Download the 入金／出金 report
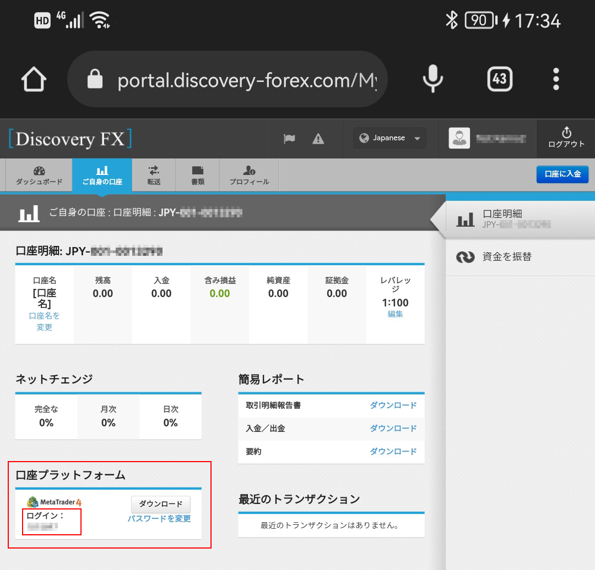 click(x=393, y=428)
